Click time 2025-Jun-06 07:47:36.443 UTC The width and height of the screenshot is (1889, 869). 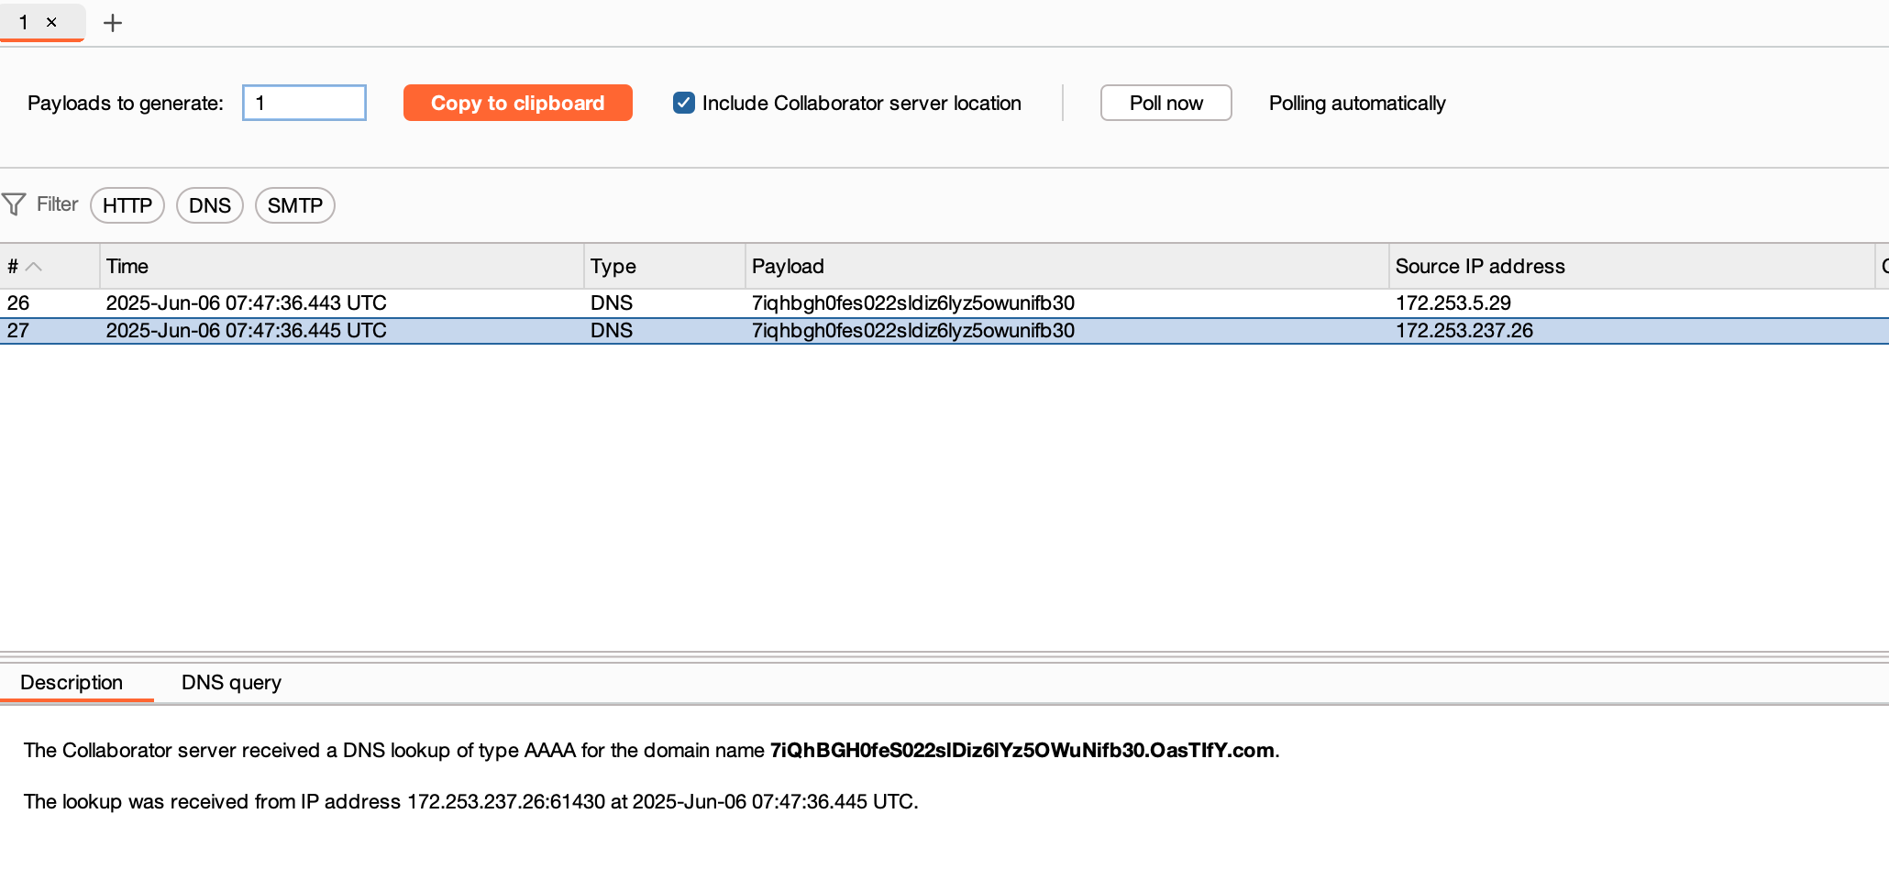(247, 302)
